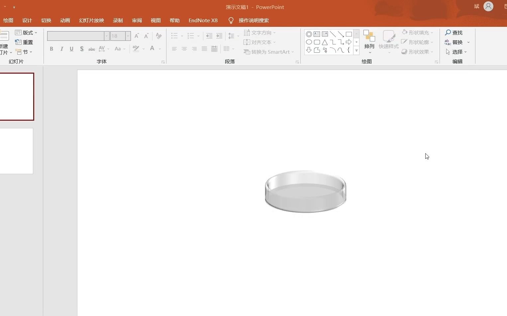
Task: Open the 切换 Transitions tab
Action: pos(46,21)
